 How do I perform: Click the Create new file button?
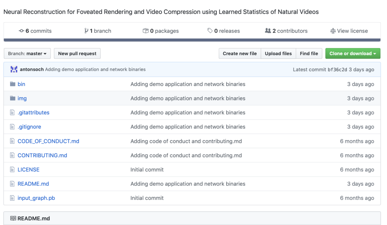tap(240, 54)
